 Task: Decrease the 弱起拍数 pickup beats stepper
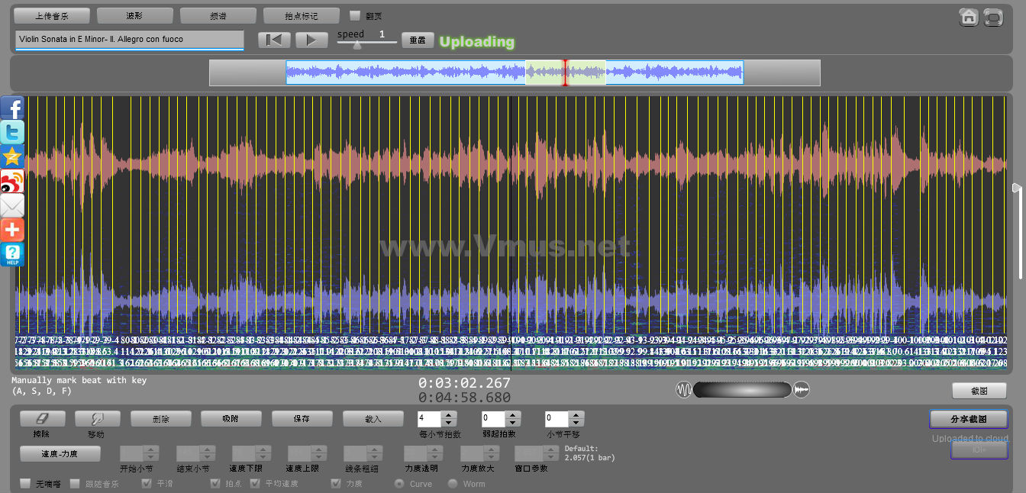tap(513, 423)
